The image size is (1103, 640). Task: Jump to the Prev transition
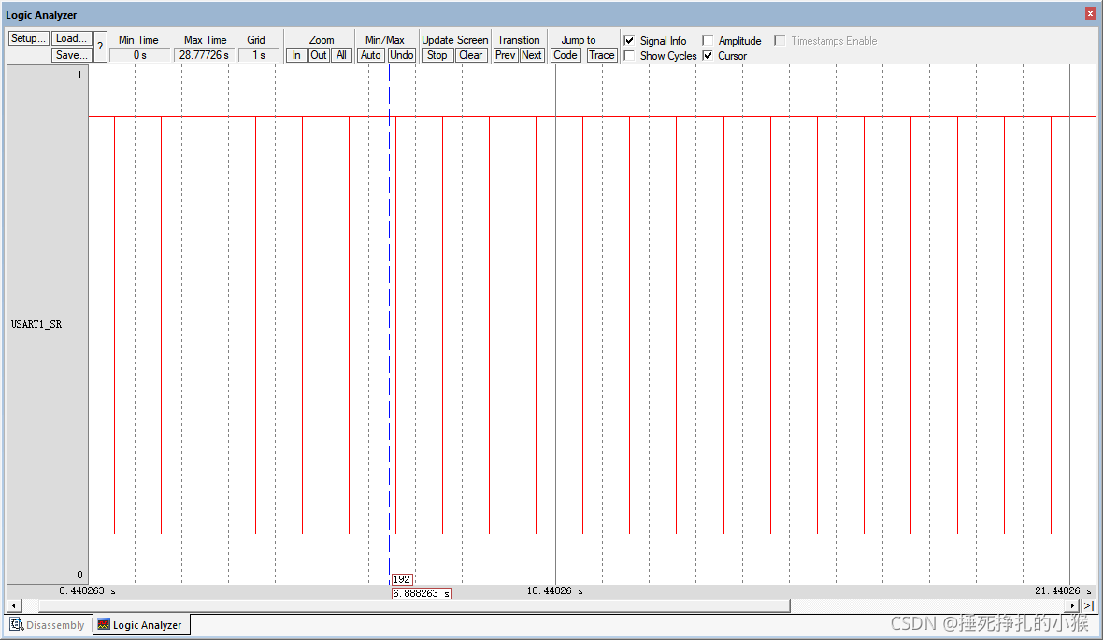click(x=505, y=55)
